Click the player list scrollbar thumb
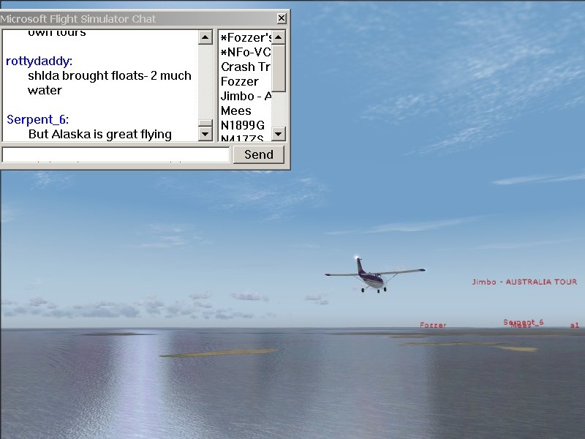The width and height of the screenshot is (585, 439). pyautogui.click(x=279, y=68)
